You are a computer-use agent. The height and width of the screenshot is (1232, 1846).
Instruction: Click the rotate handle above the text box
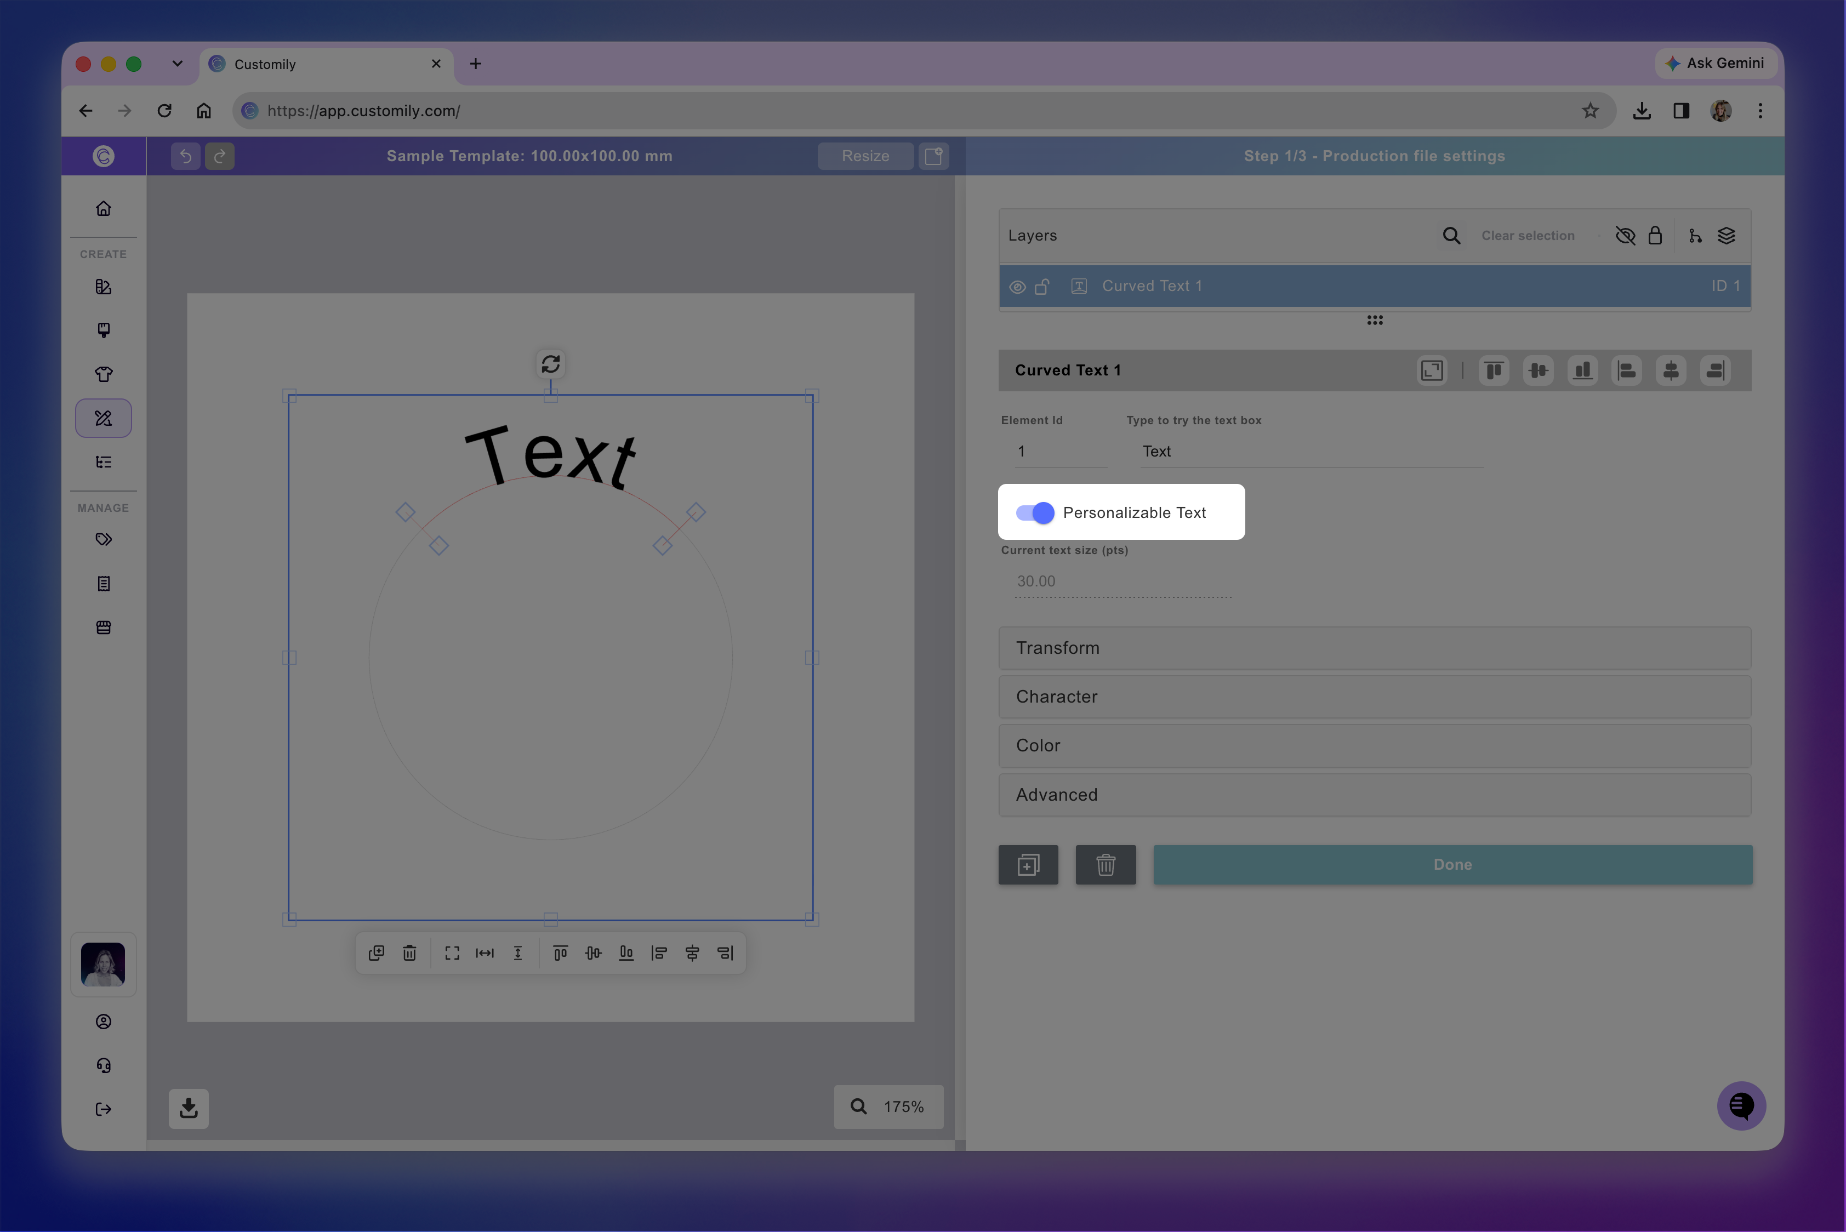click(x=551, y=364)
